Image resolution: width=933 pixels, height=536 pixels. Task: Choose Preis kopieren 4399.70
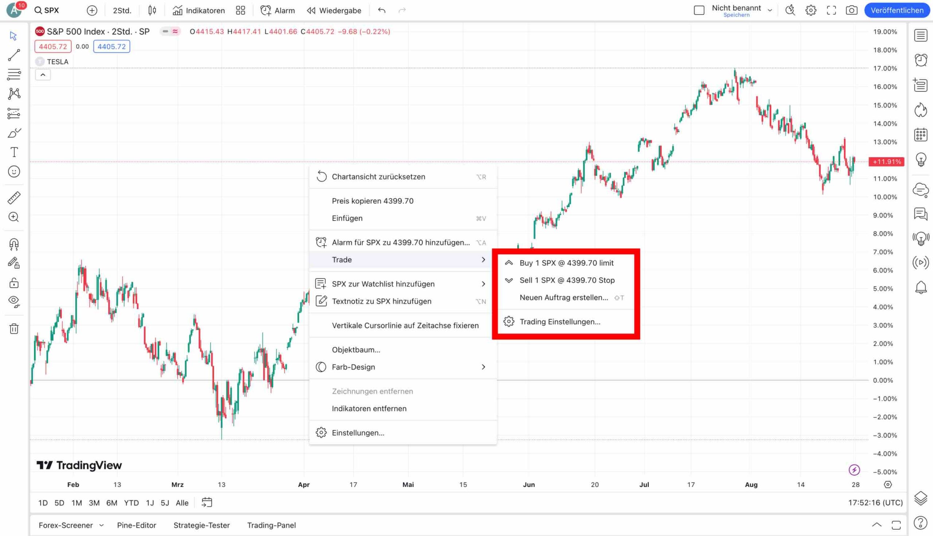[403, 200]
